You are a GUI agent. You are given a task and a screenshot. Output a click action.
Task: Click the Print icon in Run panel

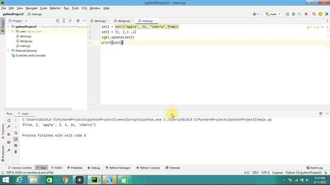tap(16, 145)
